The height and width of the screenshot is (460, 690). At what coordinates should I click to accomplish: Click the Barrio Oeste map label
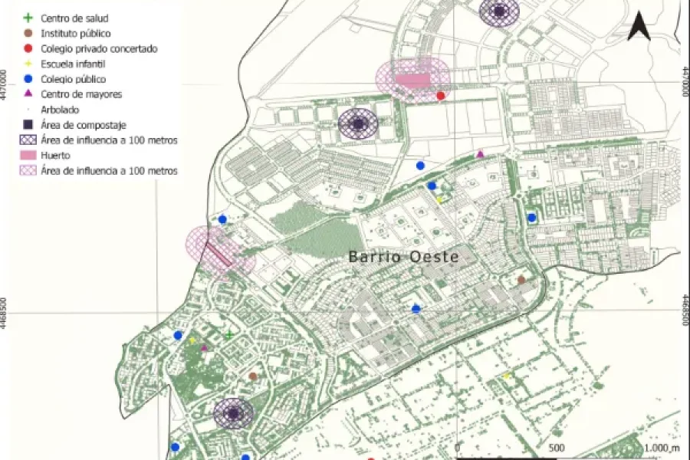tap(403, 257)
